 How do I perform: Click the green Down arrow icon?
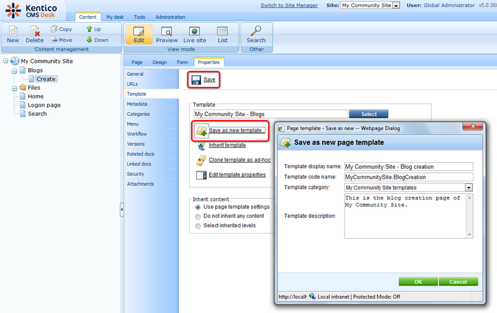pos(90,40)
